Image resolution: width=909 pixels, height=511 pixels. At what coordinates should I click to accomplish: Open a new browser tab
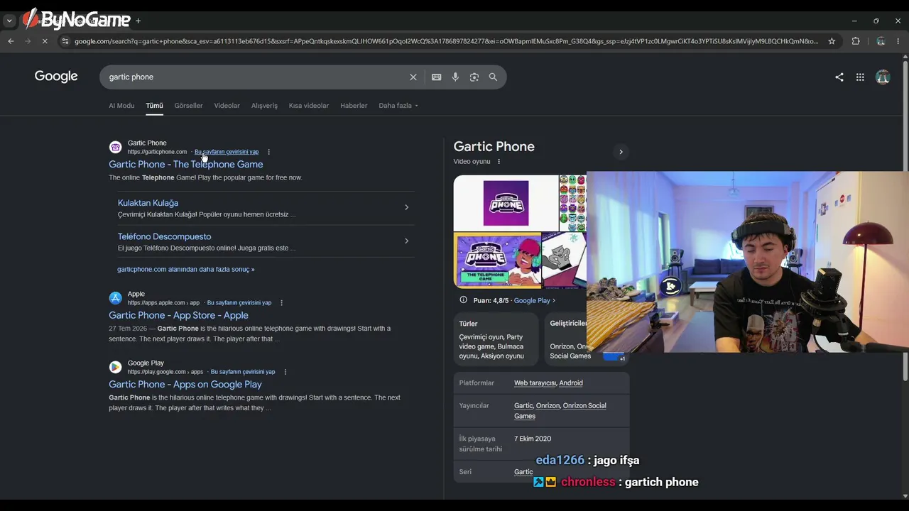(138, 21)
